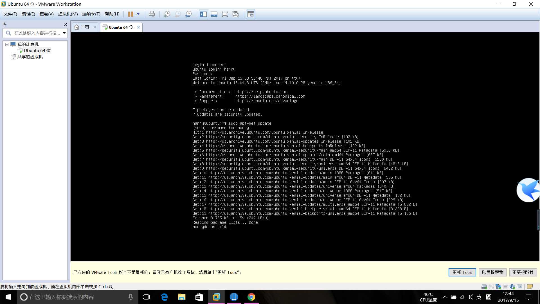This screenshot has height=304, width=540.
Task: Open the library search filter dropdown
Action: [64, 33]
